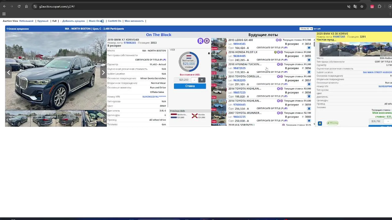Viewport: 392px width, 220px height.
Task: Click the O badge on BMW X7 header
Action: (x=207, y=41)
